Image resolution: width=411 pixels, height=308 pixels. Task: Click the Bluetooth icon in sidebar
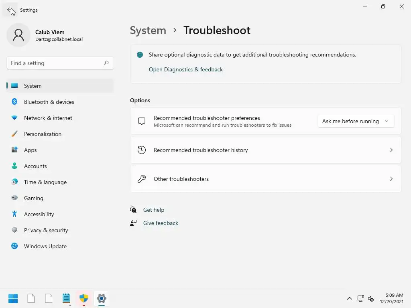tap(14, 101)
